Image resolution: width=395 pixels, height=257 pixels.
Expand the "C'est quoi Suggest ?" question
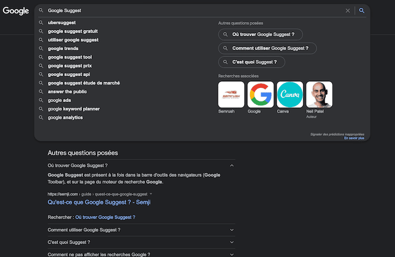click(231, 242)
